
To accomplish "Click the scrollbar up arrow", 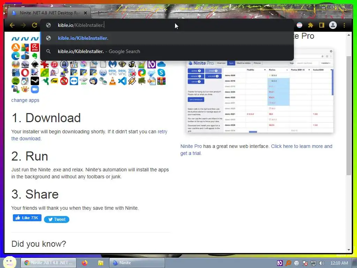I will (349, 35).
